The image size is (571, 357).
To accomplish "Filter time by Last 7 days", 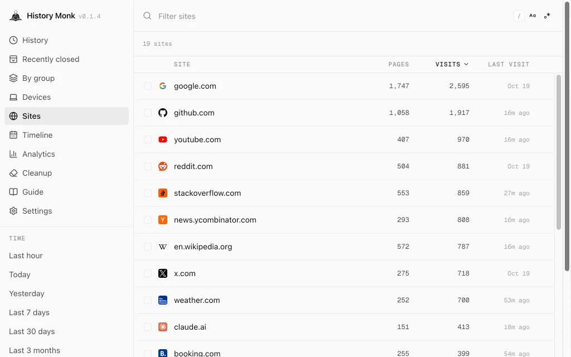I will pos(29,312).
